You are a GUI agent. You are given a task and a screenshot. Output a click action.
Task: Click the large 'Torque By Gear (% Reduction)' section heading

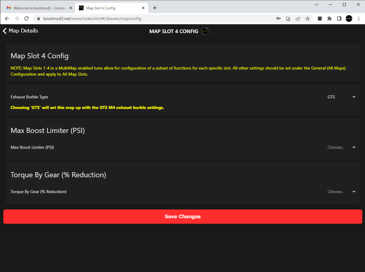58,175
